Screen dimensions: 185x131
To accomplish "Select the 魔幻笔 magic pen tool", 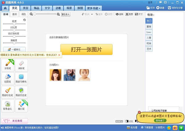I will pyautogui.click(x=21, y=106).
